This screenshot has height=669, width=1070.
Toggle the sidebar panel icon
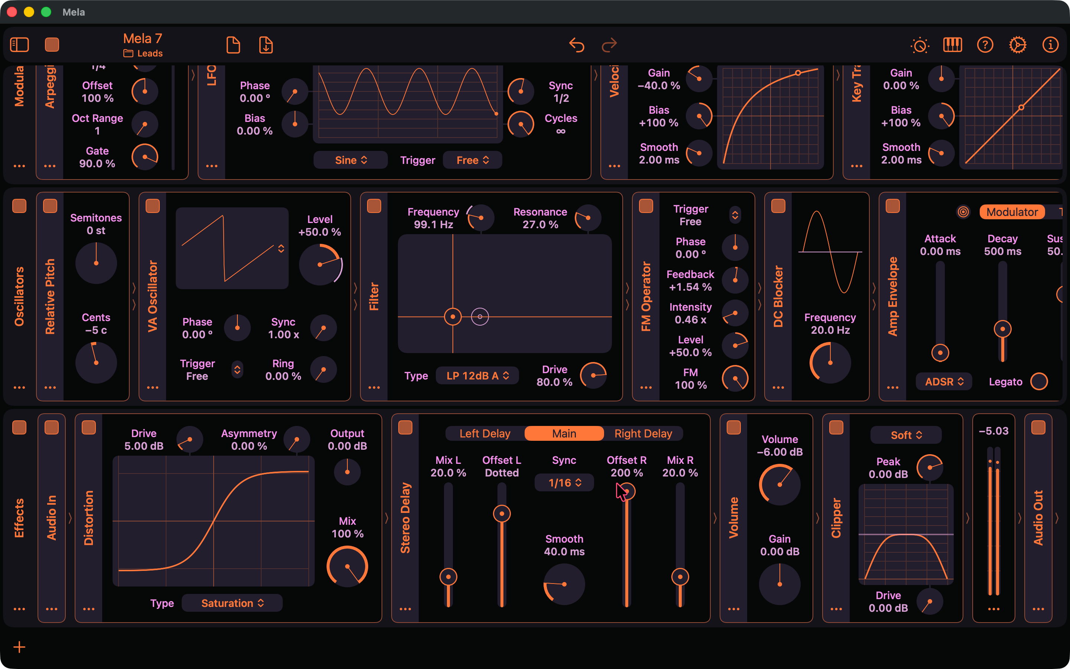[x=19, y=45]
